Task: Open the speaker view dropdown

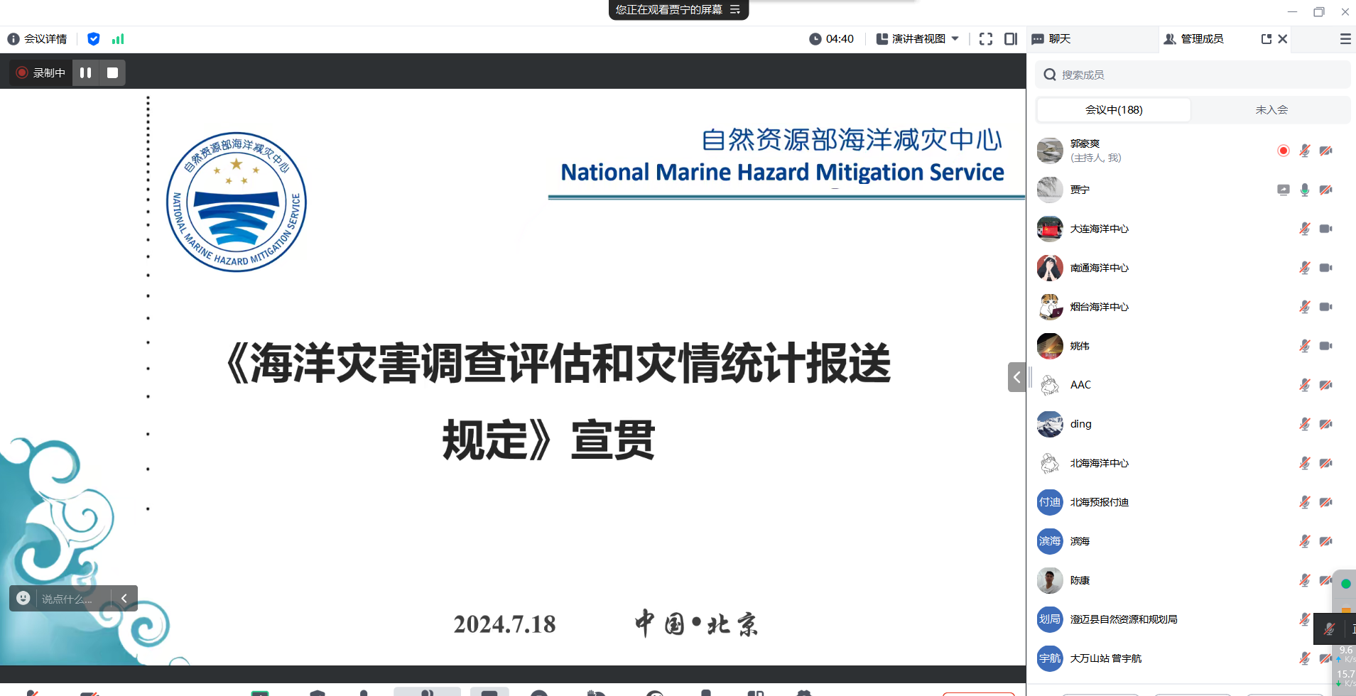Action: (918, 39)
